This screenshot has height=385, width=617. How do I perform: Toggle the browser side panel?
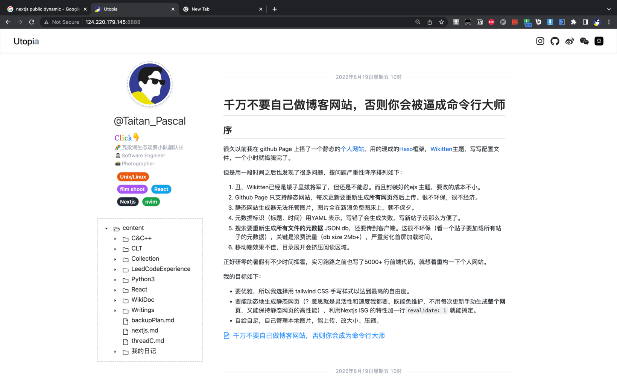[585, 22]
